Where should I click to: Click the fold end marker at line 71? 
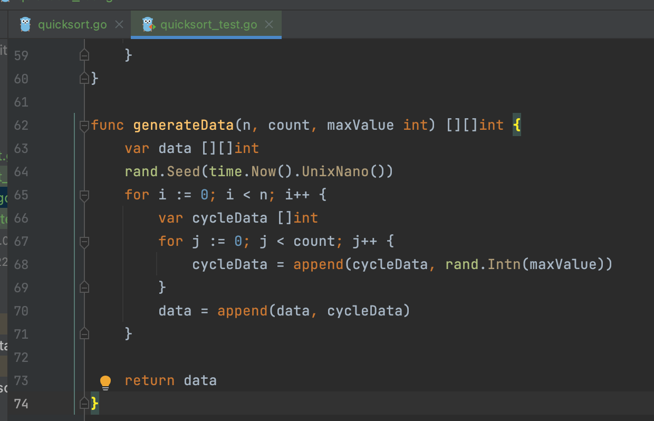[84, 333]
